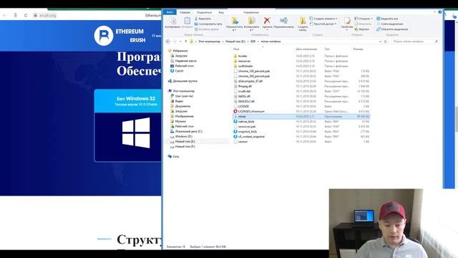The image size is (458, 258).
Task: Select the d3dcompiler_47.dll file
Action: click(250, 81)
